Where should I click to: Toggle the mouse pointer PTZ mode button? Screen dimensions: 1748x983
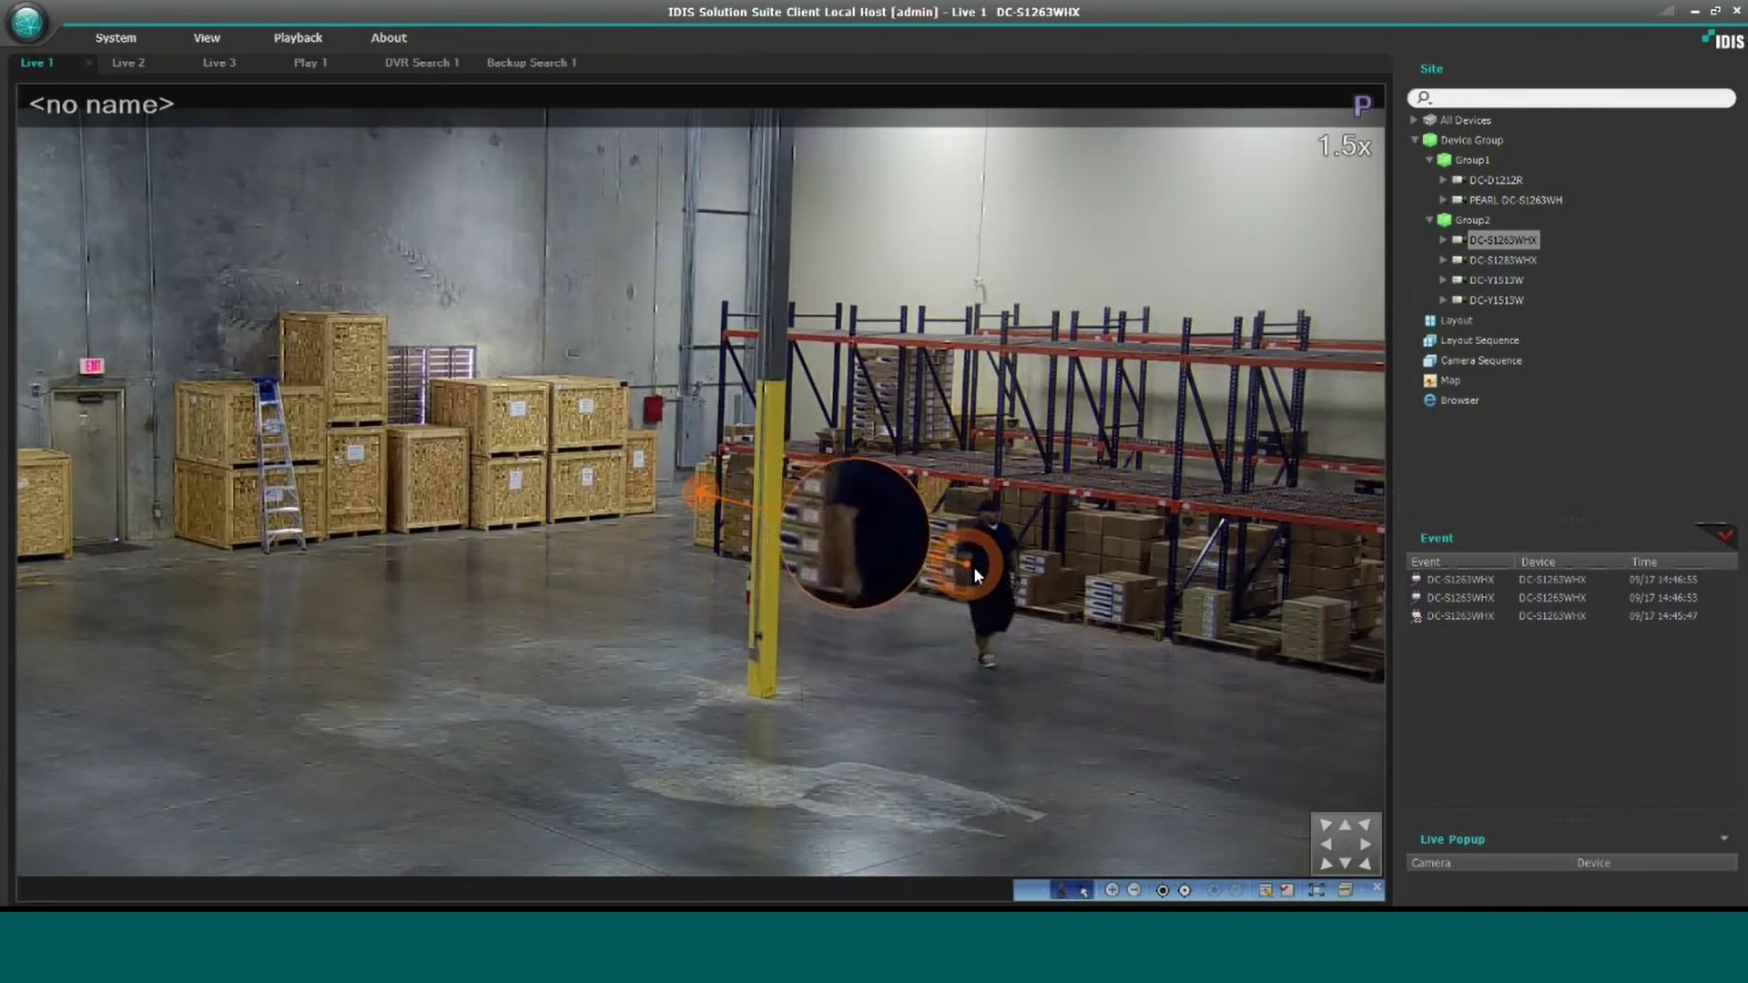[1082, 890]
